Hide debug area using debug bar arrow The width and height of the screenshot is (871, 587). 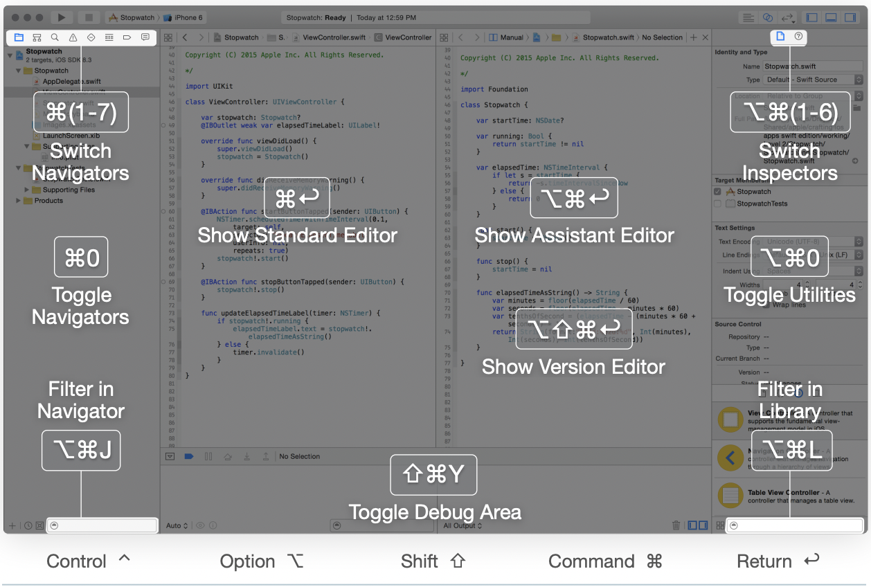(x=170, y=456)
